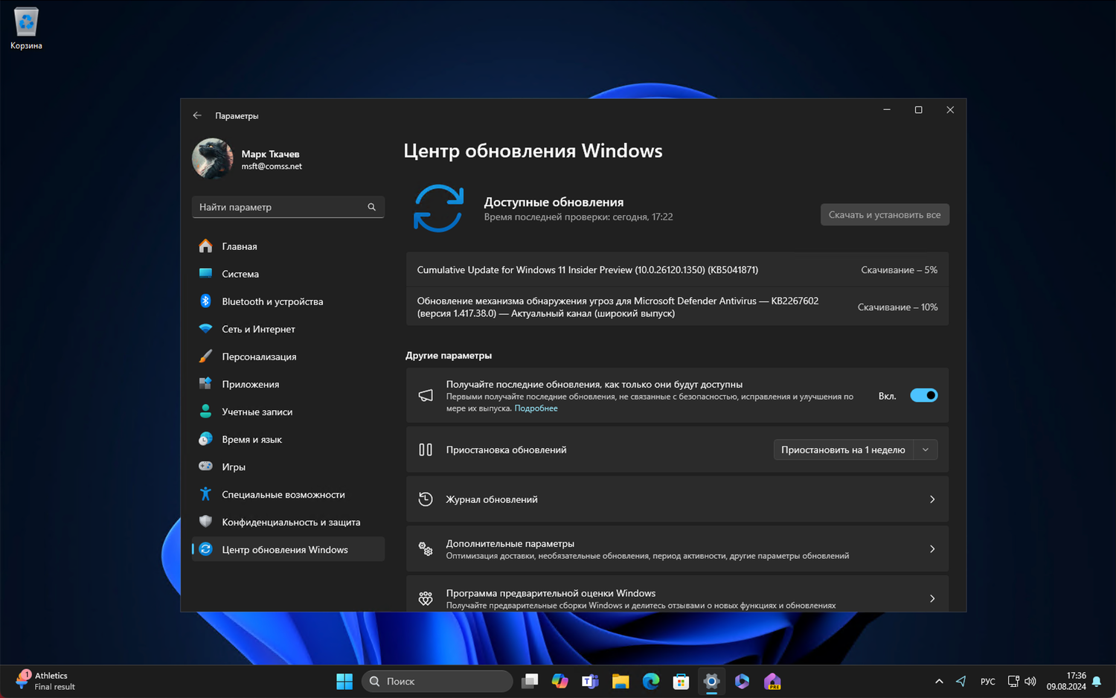Select Время и язык in sidebar
Viewport: 1116px width, 698px height.
tap(288, 439)
